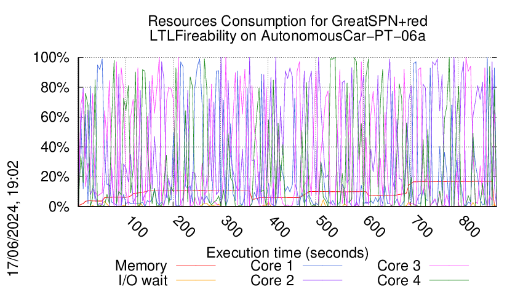The width and height of the screenshot is (523, 292).
Task: Click the 'Execution time (seconds)' axis title
Action: tap(287, 253)
